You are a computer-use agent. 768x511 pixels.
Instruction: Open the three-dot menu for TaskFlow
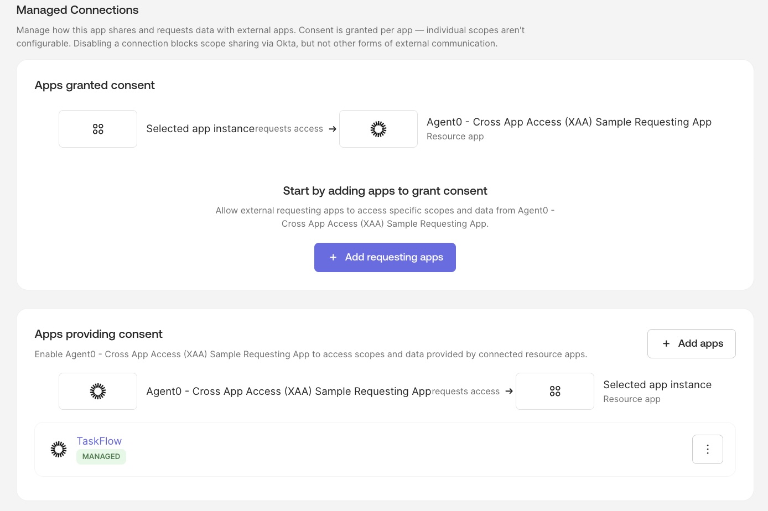707,449
